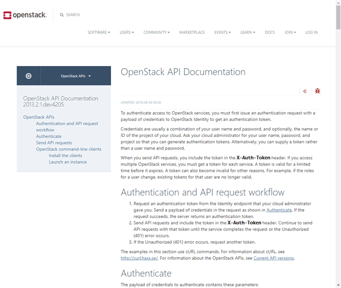Viewport: 341px width, 288px height.
Task: Follow the Authenticate link in step 1
Action: (279, 210)
